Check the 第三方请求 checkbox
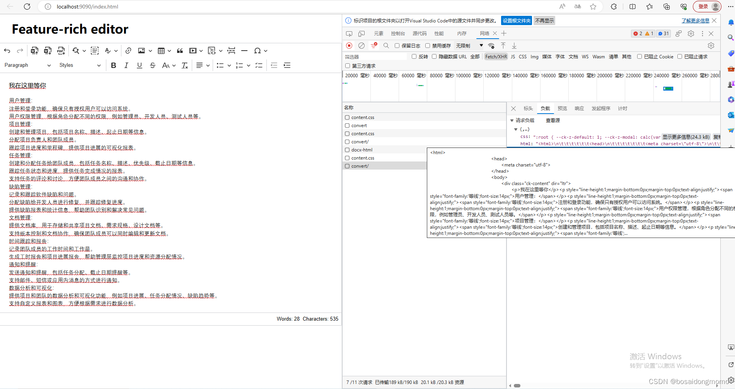This screenshot has height=389, width=735. coord(348,66)
